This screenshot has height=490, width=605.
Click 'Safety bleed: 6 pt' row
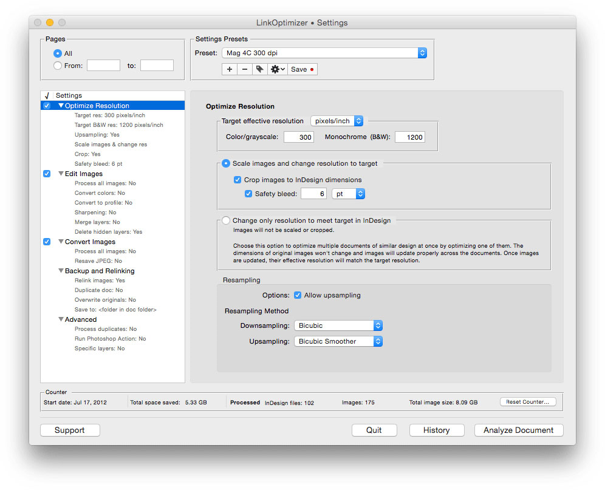point(98,163)
